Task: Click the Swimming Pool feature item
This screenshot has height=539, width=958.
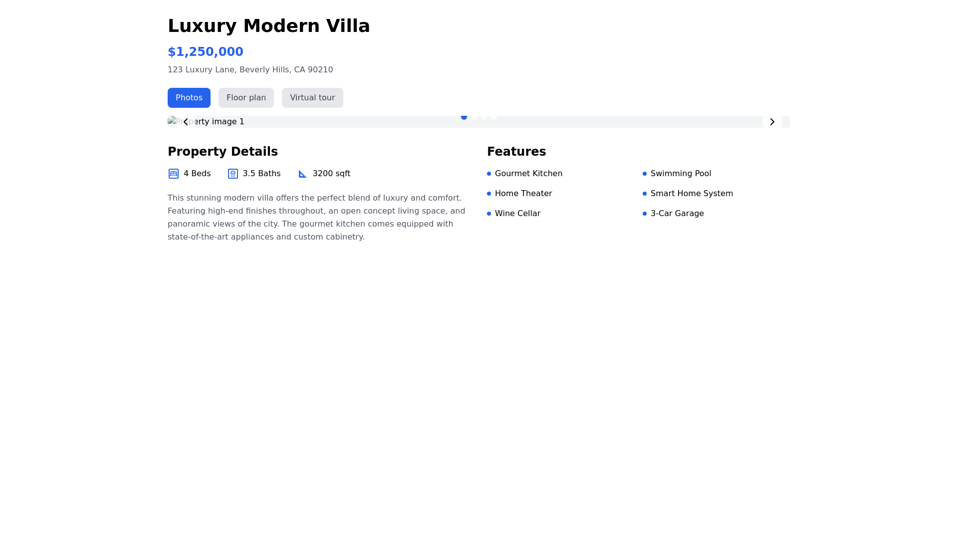Action: pyautogui.click(x=681, y=174)
